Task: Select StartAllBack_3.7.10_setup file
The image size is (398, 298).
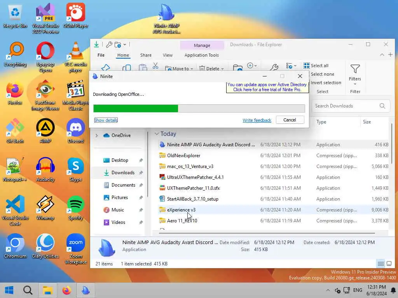Action: click(x=273, y=199)
